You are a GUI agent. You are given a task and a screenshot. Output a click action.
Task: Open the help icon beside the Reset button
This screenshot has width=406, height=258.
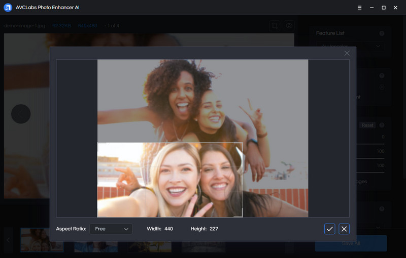click(382, 125)
